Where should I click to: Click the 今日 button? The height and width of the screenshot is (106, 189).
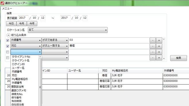pos(11,23)
